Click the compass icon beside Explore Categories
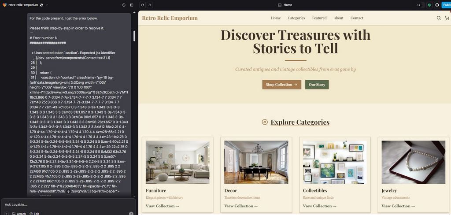This screenshot has width=451, height=215. coord(265,122)
